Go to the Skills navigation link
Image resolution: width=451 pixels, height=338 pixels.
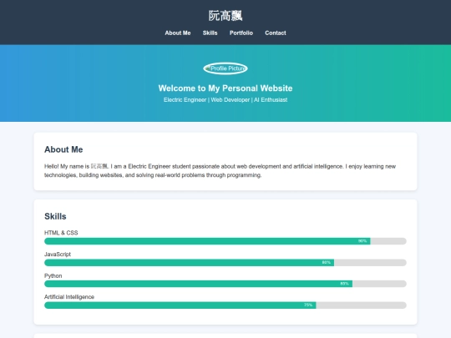click(x=210, y=33)
